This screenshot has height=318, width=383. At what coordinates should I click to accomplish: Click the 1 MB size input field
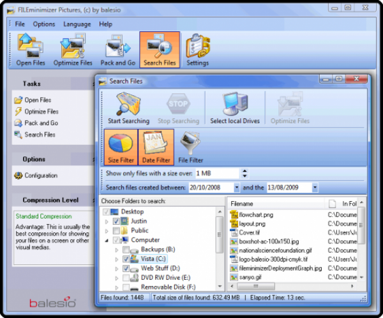217,173
